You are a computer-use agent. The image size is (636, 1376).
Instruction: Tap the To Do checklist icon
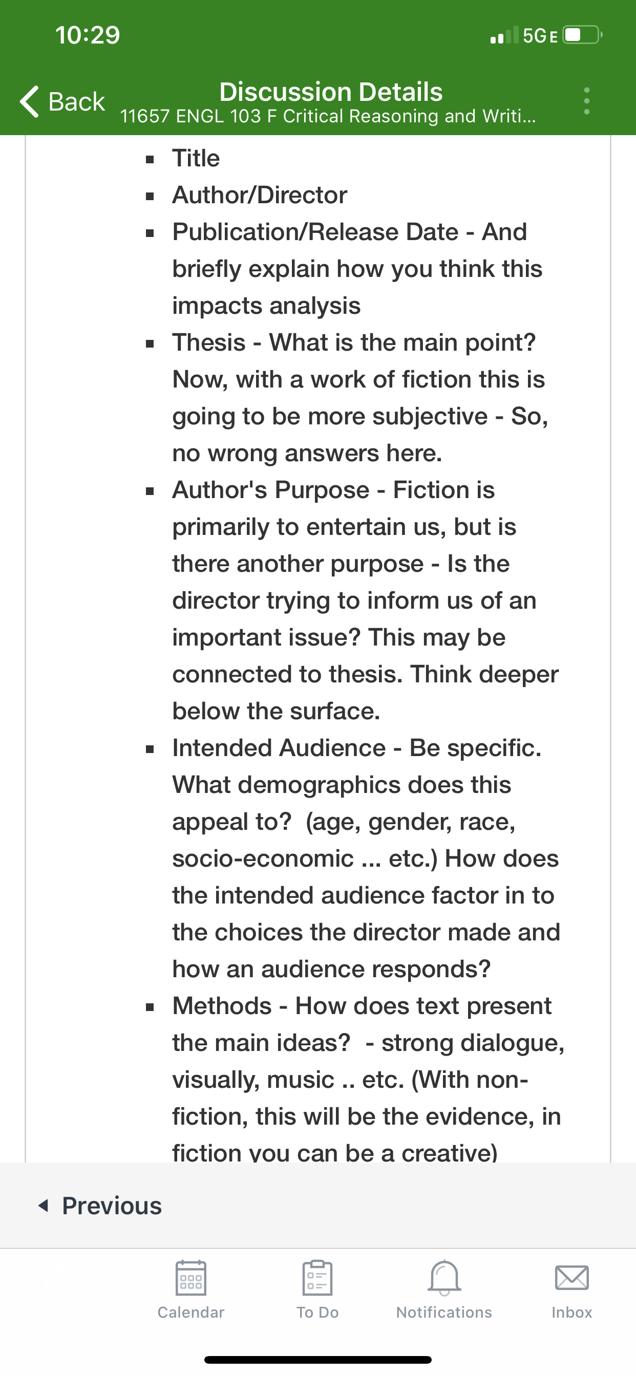coord(317,1278)
